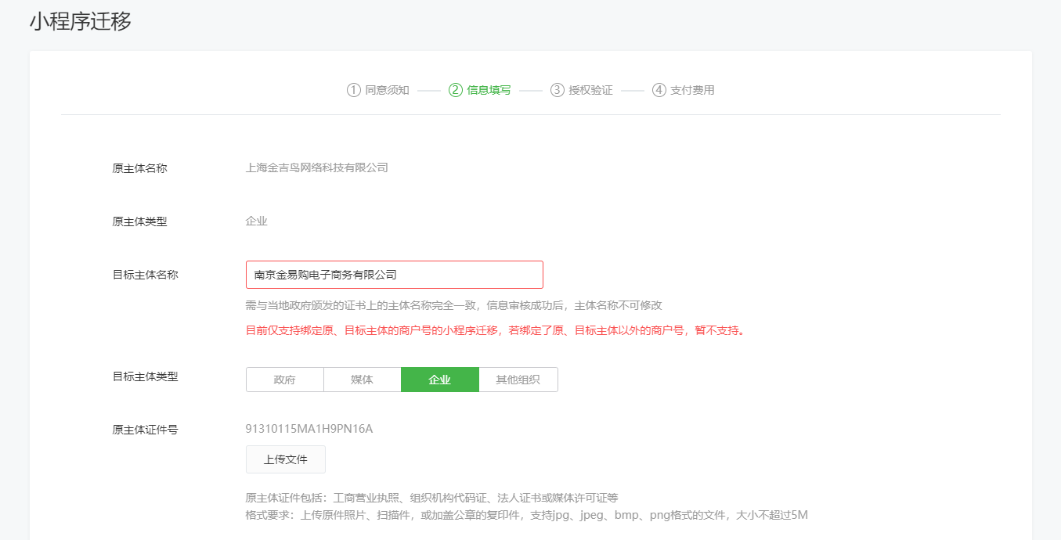Click the page title 小程序迁移
Image resolution: width=1061 pixels, height=540 pixels.
pyautogui.click(x=81, y=21)
